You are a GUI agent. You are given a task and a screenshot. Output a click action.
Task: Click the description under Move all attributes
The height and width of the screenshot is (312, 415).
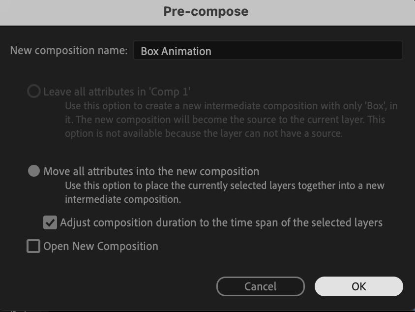224,192
